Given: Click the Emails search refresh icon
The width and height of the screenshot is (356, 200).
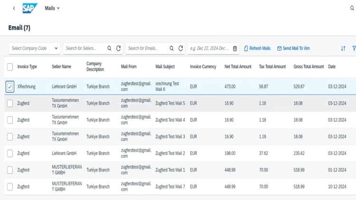Looking at the screenshot, I should [180, 48].
